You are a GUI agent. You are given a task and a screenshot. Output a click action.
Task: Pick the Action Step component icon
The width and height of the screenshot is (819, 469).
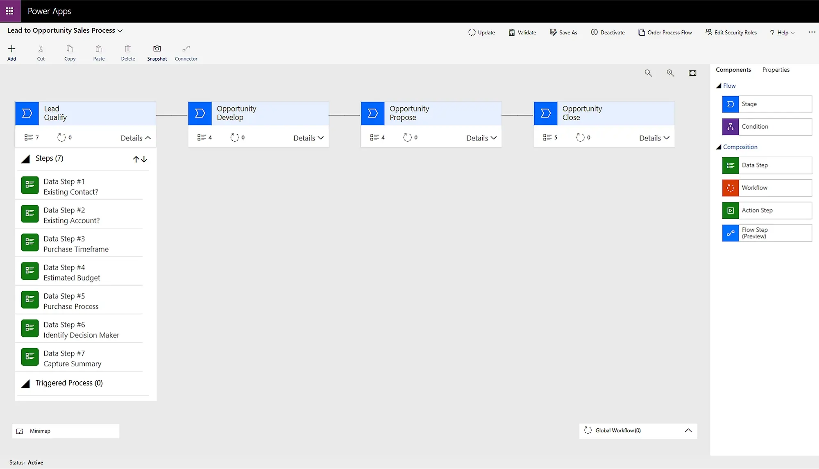(x=731, y=211)
